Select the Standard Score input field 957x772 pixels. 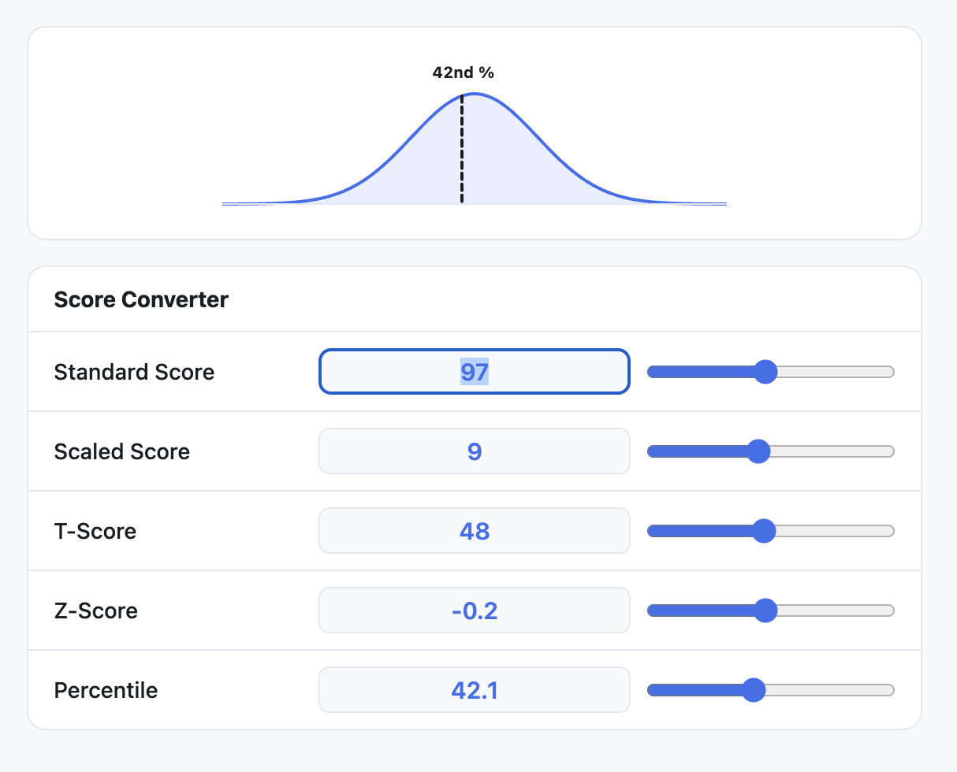pyautogui.click(x=473, y=371)
